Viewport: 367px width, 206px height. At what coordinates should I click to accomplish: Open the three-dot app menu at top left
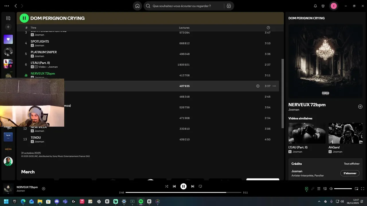7,6
